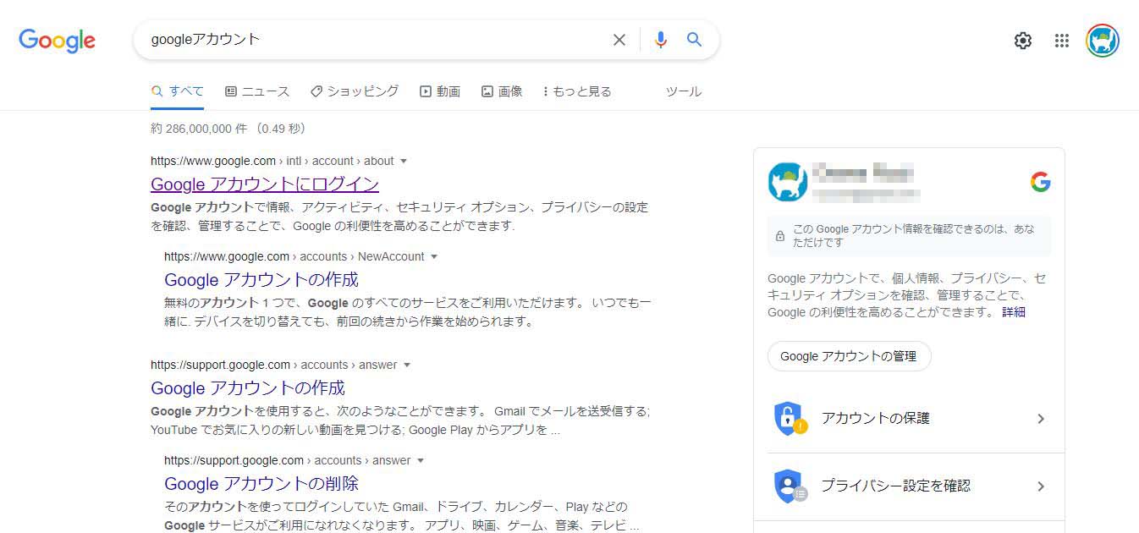Open the settings gear icon
Viewport: 1139px width, 533px height.
[1023, 41]
